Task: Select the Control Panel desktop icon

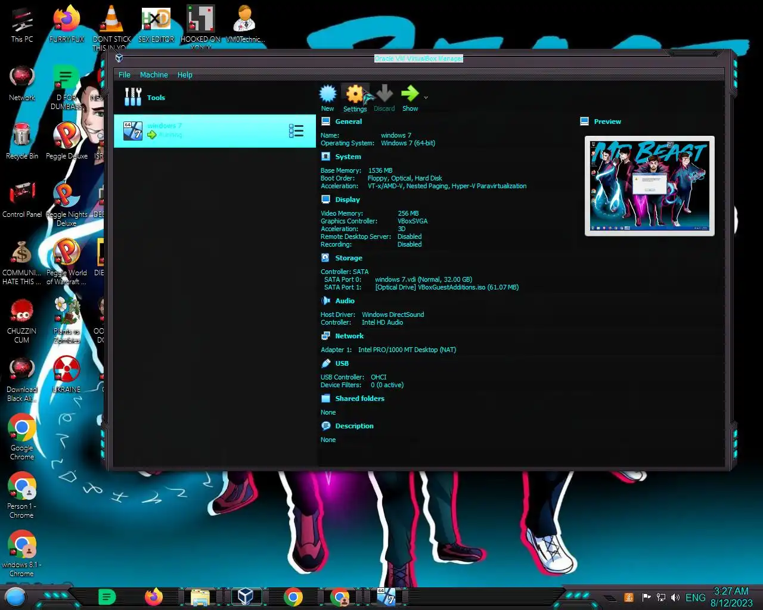Action: (x=22, y=200)
